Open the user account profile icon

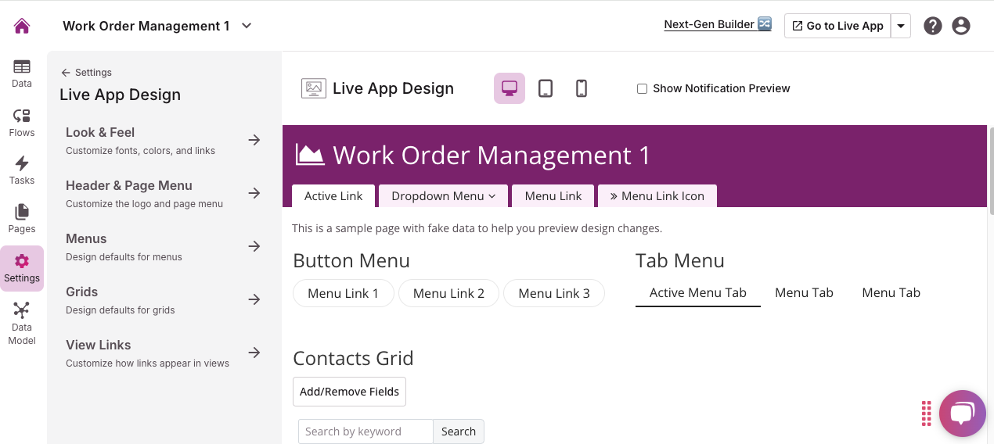click(961, 26)
